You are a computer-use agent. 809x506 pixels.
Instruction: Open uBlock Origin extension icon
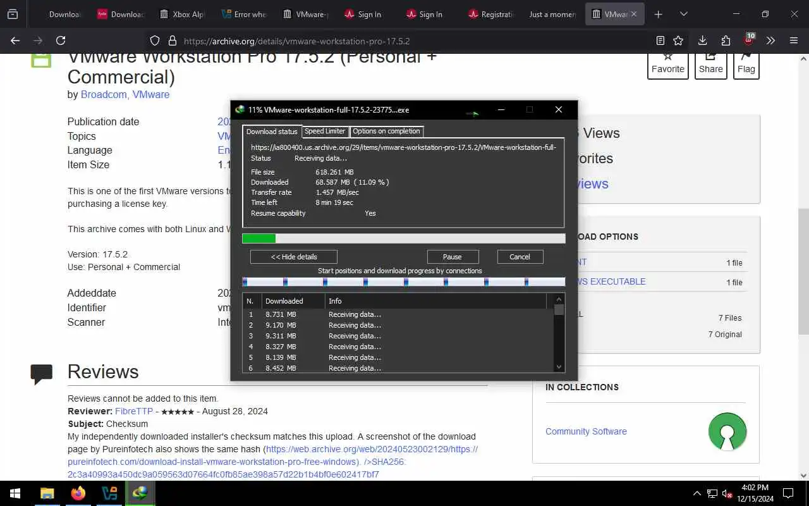coord(749,40)
